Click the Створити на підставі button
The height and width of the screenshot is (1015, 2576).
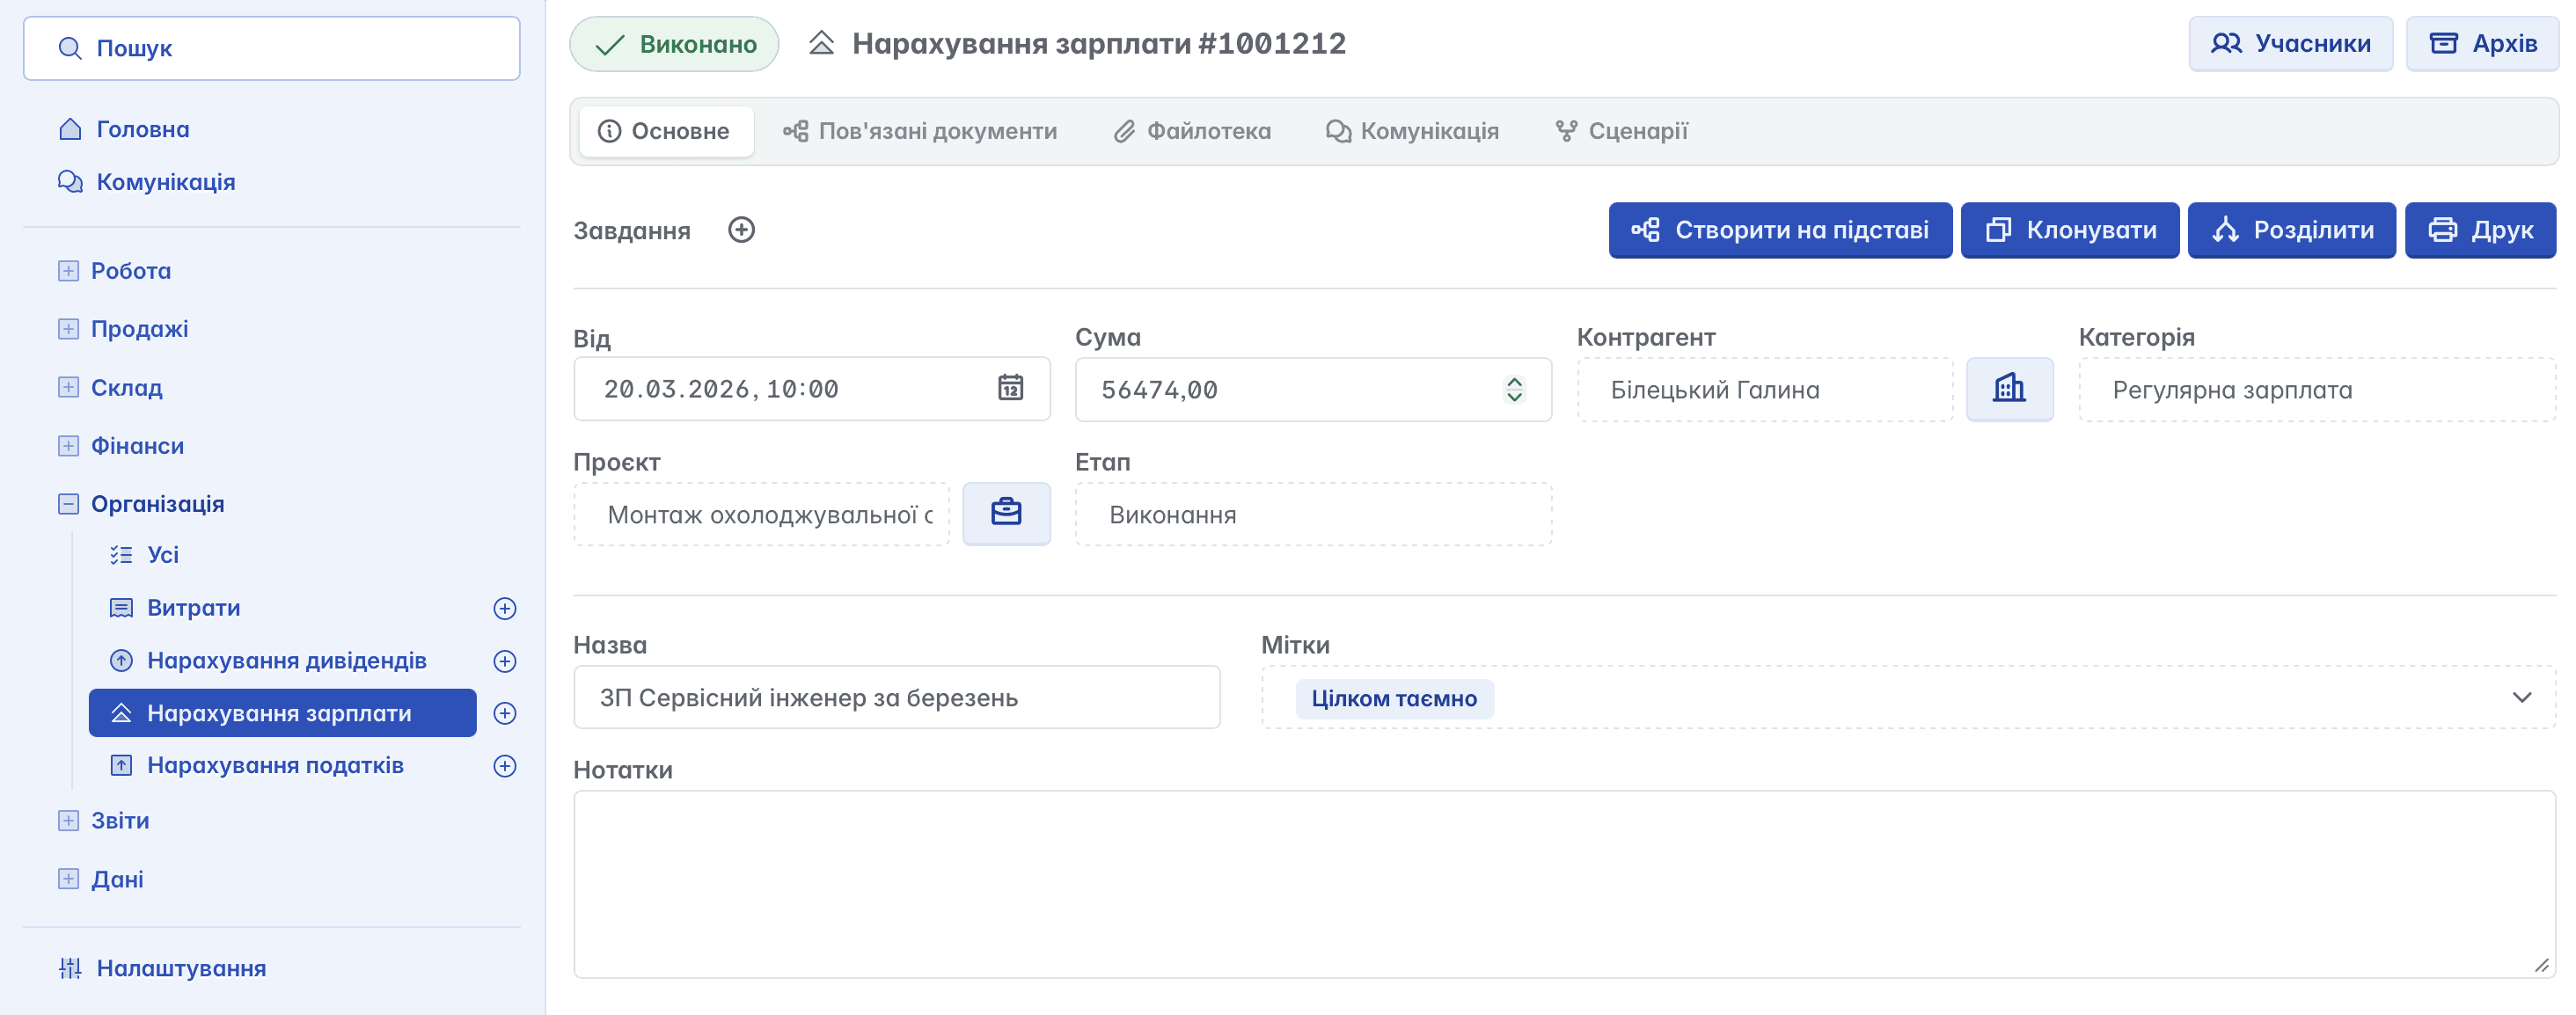click(1779, 230)
